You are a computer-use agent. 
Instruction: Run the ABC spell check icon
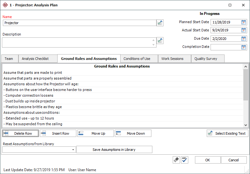click(185, 160)
